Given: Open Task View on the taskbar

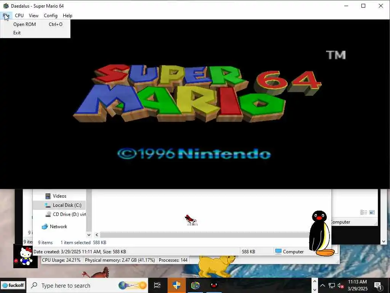Looking at the screenshot, I should (157, 285).
